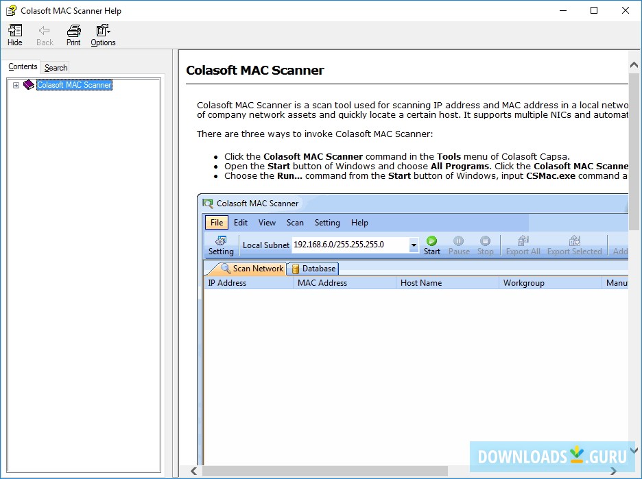This screenshot has height=479, width=642.
Task: Click the horizontal scrollbar thumb
Action: (324, 471)
